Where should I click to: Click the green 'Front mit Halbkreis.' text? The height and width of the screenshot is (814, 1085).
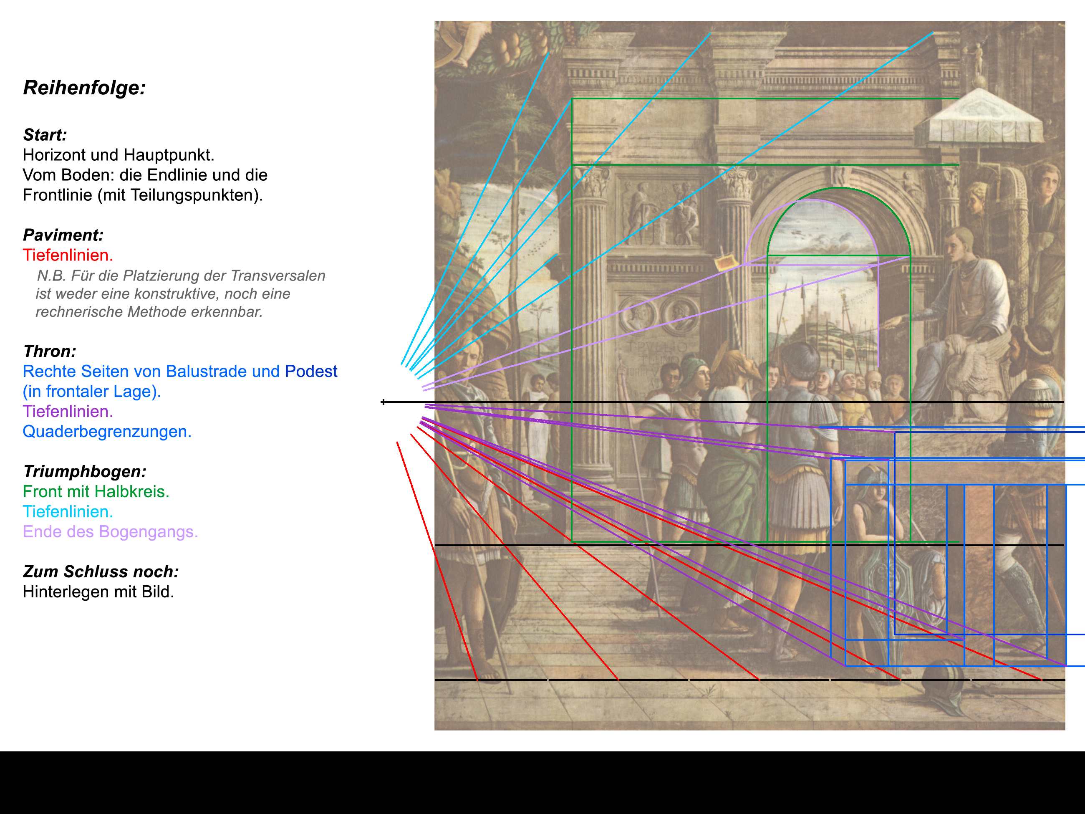coord(96,491)
